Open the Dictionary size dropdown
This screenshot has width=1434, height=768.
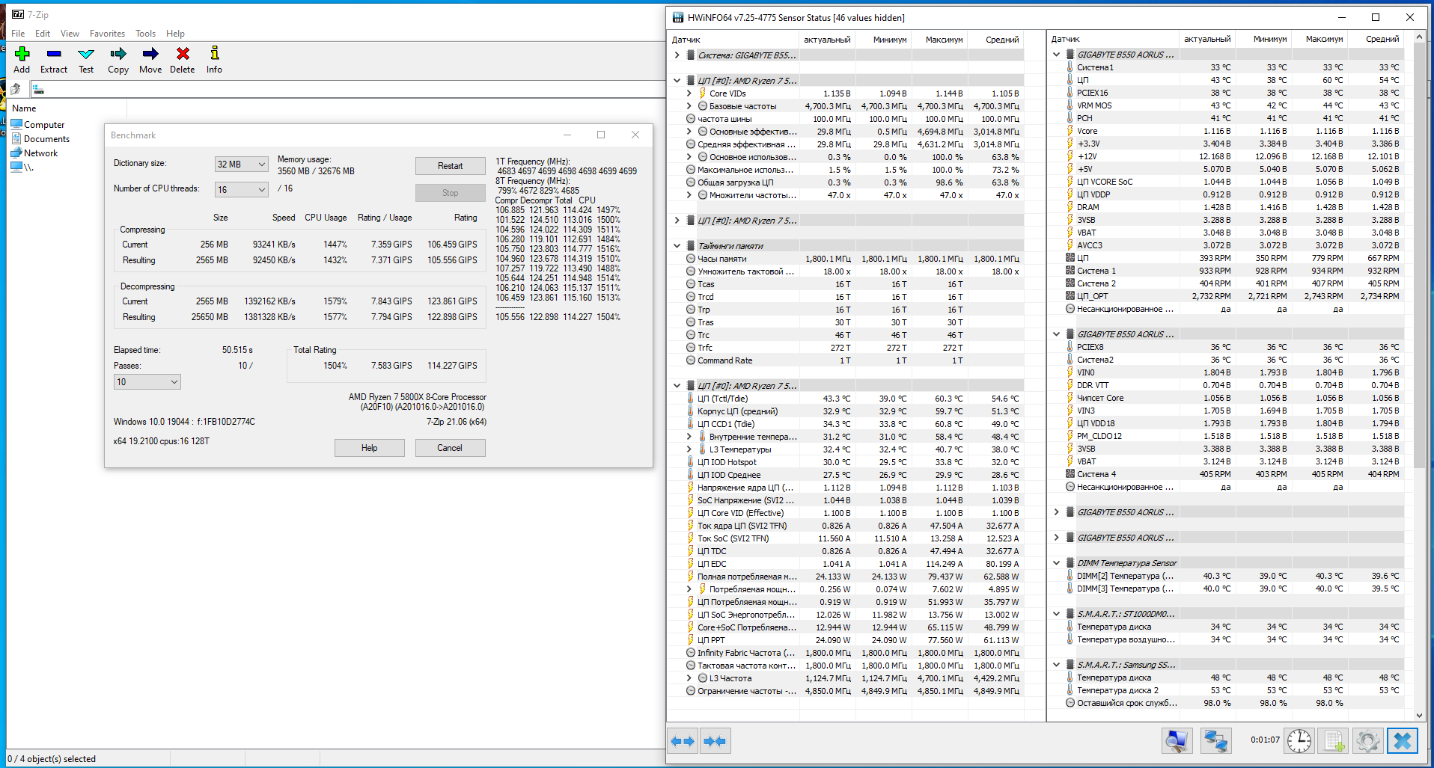(x=241, y=165)
